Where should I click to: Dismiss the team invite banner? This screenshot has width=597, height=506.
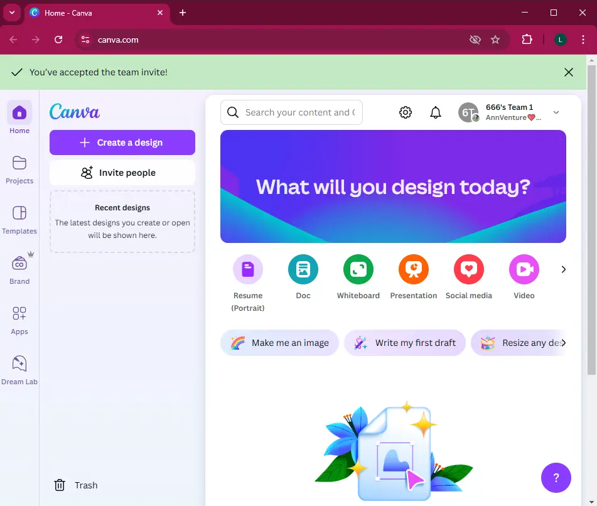(569, 72)
